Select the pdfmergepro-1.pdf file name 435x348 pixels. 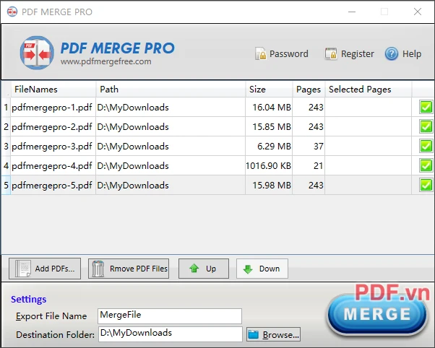click(x=52, y=108)
